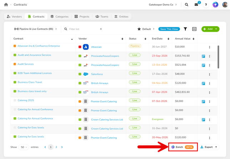230x159 pixels.
Task: Open the help question mark icon
Action: (x=206, y=5)
